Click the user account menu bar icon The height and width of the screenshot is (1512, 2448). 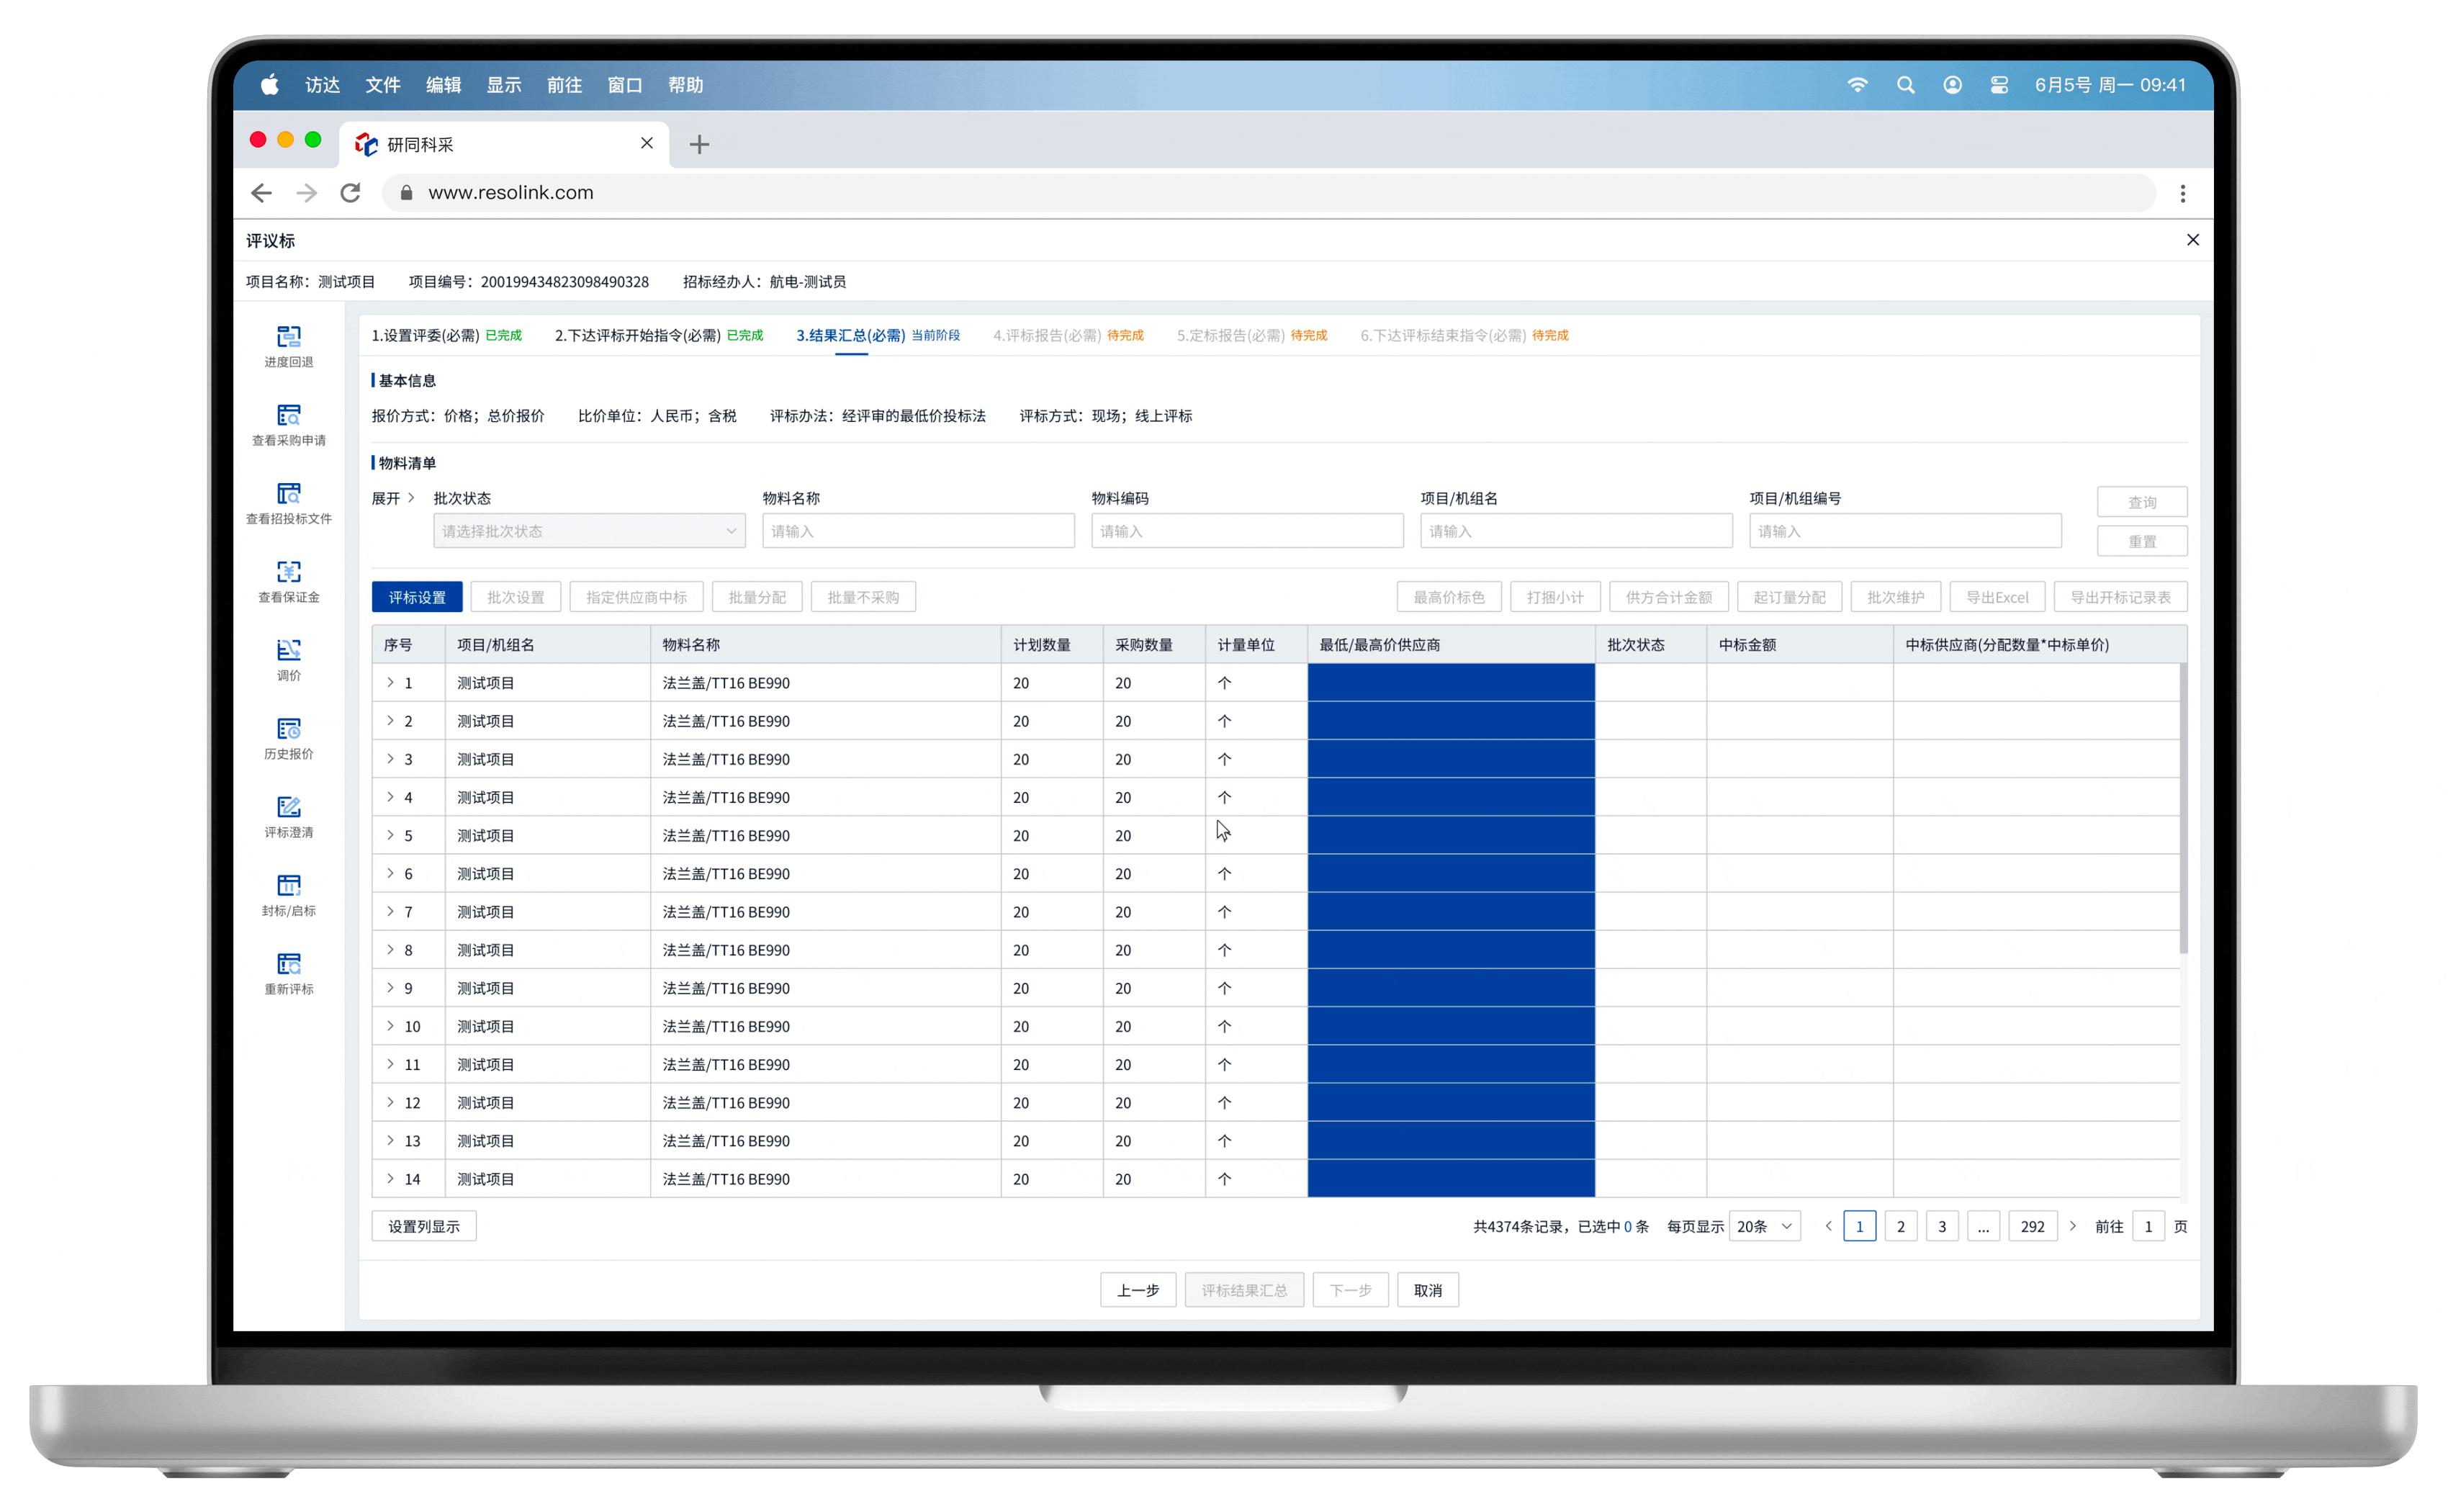[x=1952, y=85]
